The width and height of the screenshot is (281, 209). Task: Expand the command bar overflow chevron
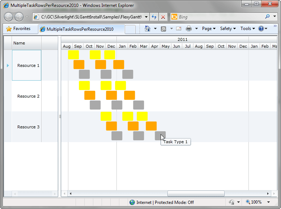275,26
